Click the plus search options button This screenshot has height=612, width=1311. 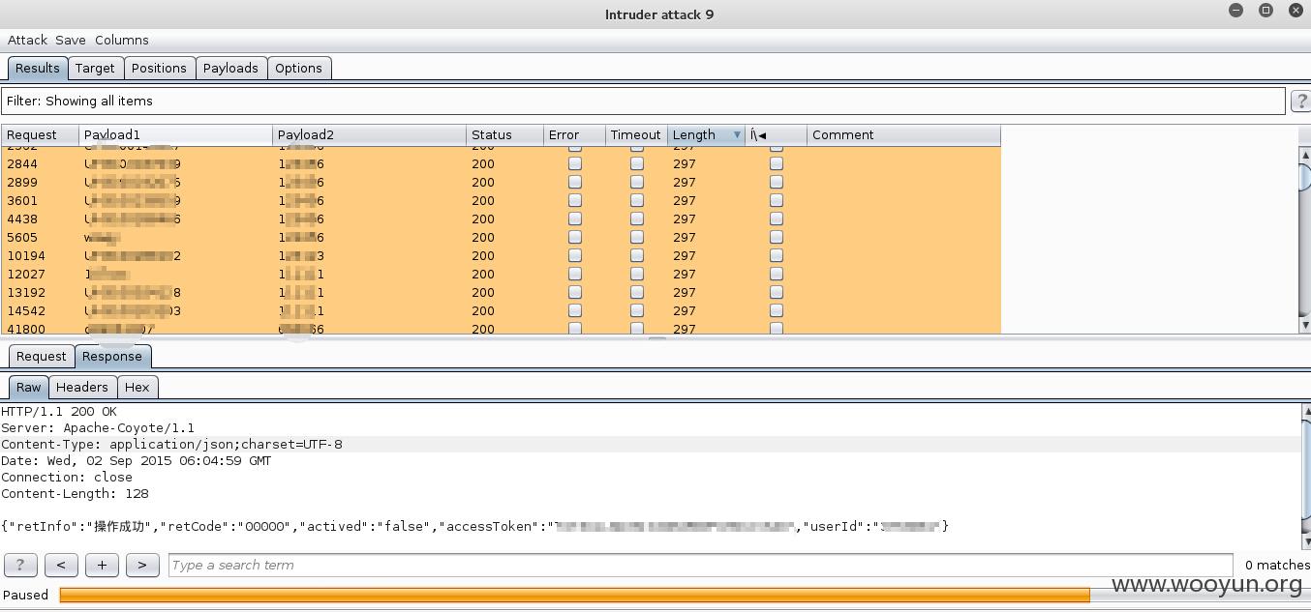(102, 565)
